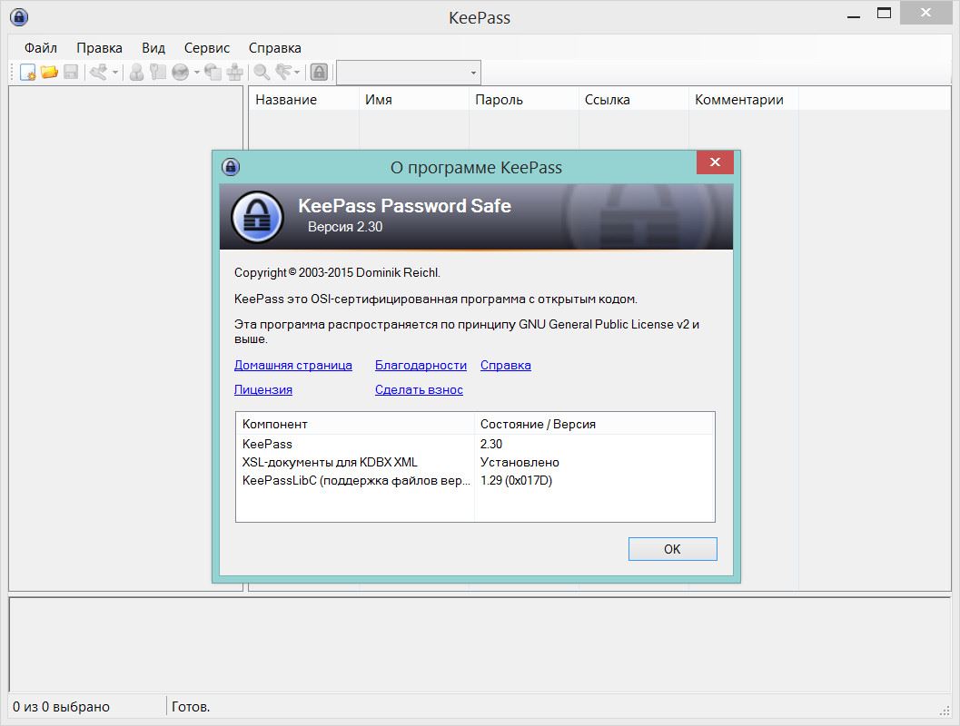Click the Copy URL to clipboard icon
Viewport: 960px width, 726px height.
(x=213, y=73)
